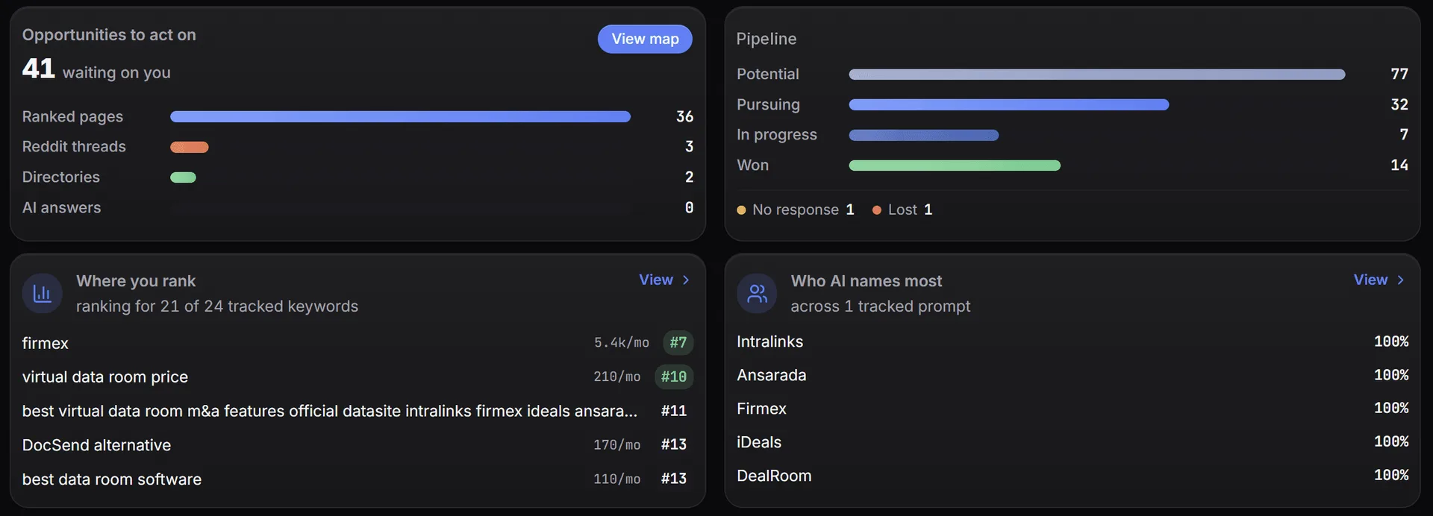Viewport: 1433px width, 516px height.
Task: Click ranking for 21 of 24 tracked keywords
Action: (217, 306)
